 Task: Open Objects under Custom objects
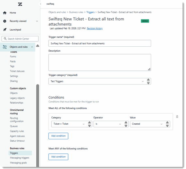tap(14, 93)
